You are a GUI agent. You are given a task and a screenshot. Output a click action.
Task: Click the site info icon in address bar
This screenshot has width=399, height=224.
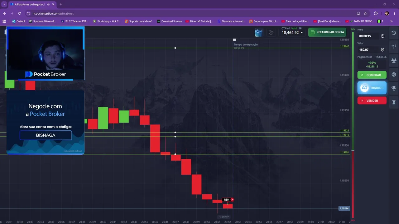28,13
